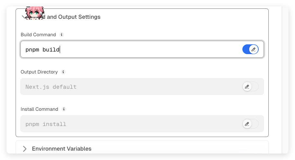Viewport: 295px width, 160px height.
Task: Click the info icon beside Build Command
Action: click(x=62, y=35)
